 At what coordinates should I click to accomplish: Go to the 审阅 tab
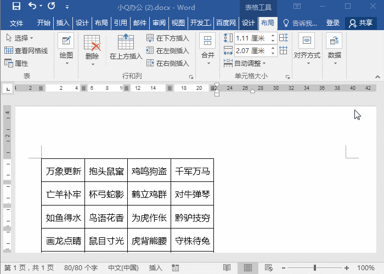coord(159,23)
